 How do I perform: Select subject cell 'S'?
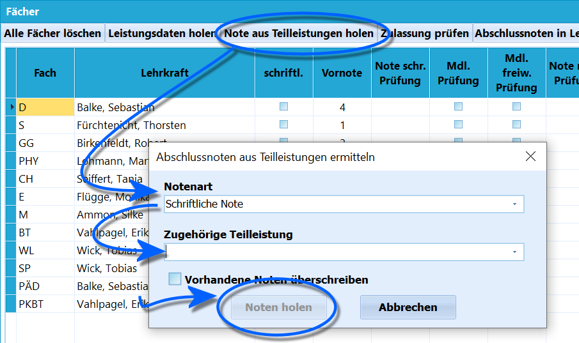pos(45,125)
